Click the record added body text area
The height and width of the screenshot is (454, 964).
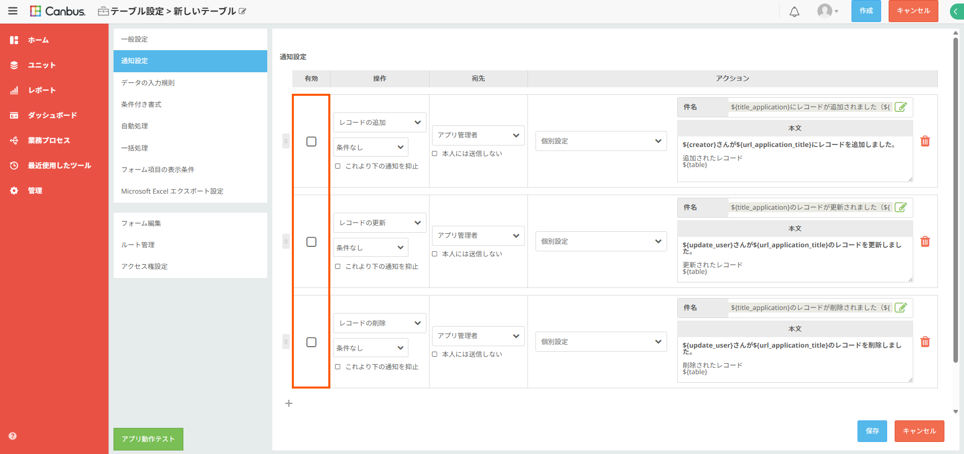tap(795, 159)
